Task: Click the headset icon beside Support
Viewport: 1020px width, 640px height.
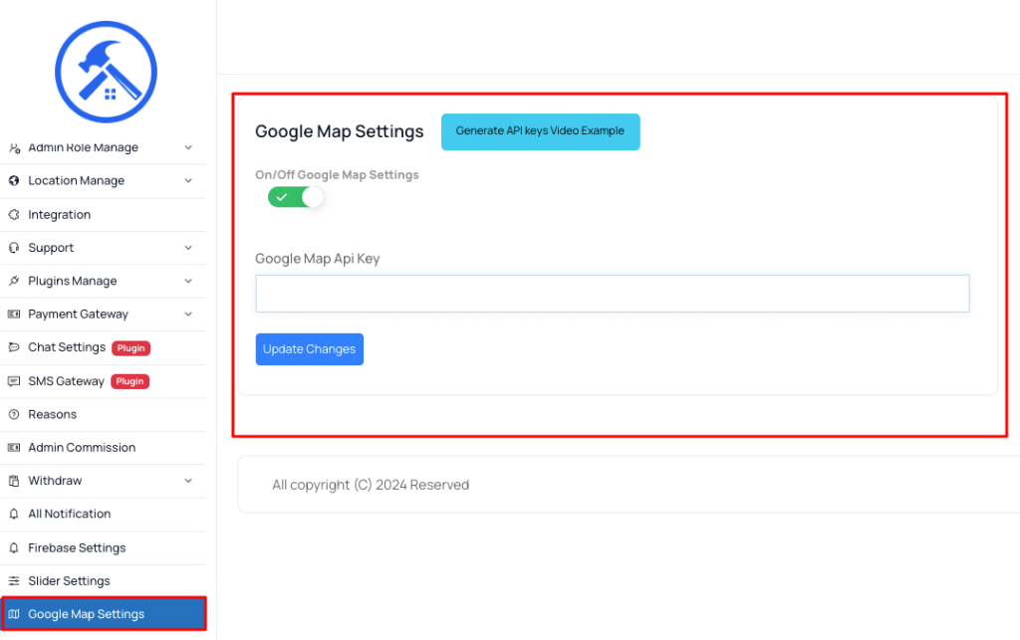Action: (14, 248)
